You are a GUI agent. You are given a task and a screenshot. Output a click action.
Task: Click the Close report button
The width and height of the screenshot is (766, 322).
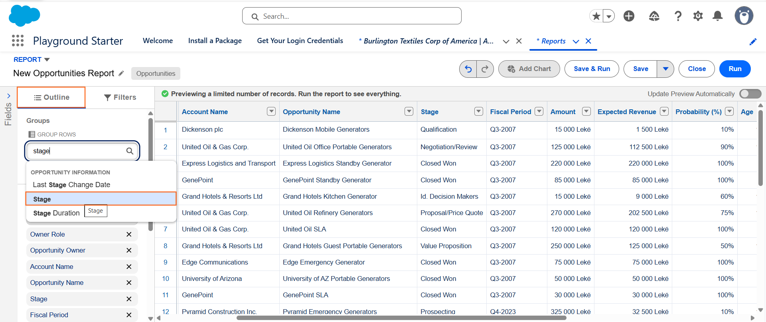click(x=697, y=69)
